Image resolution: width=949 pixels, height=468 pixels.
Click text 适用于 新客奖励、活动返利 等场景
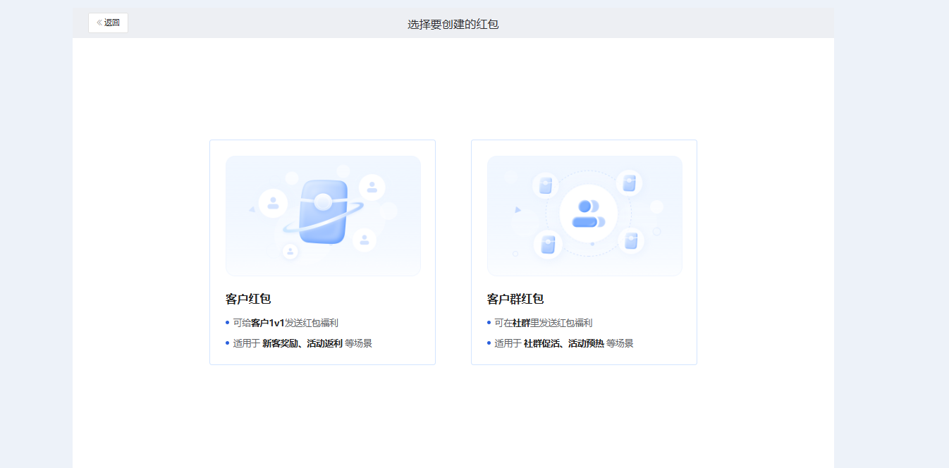[x=302, y=343]
